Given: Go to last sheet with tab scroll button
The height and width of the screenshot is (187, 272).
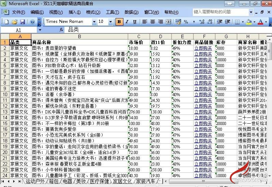Looking at the screenshot, I should [20, 182].
